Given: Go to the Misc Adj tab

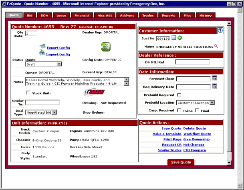Looking at the screenshot, I should pyautogui.click(x=105, y=15).
